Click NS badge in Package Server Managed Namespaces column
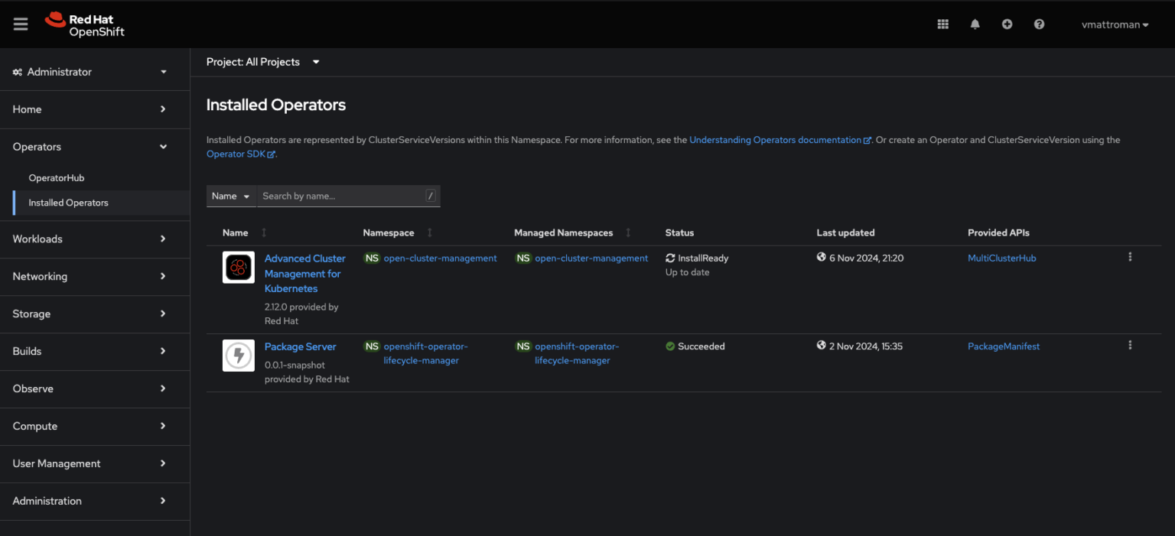Screen dimensions: 1175x536 click(x=523, y=346)
